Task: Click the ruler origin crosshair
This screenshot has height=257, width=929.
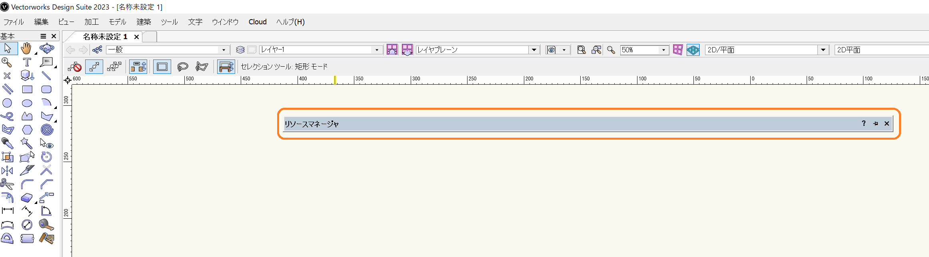Action: pos(68,80)
